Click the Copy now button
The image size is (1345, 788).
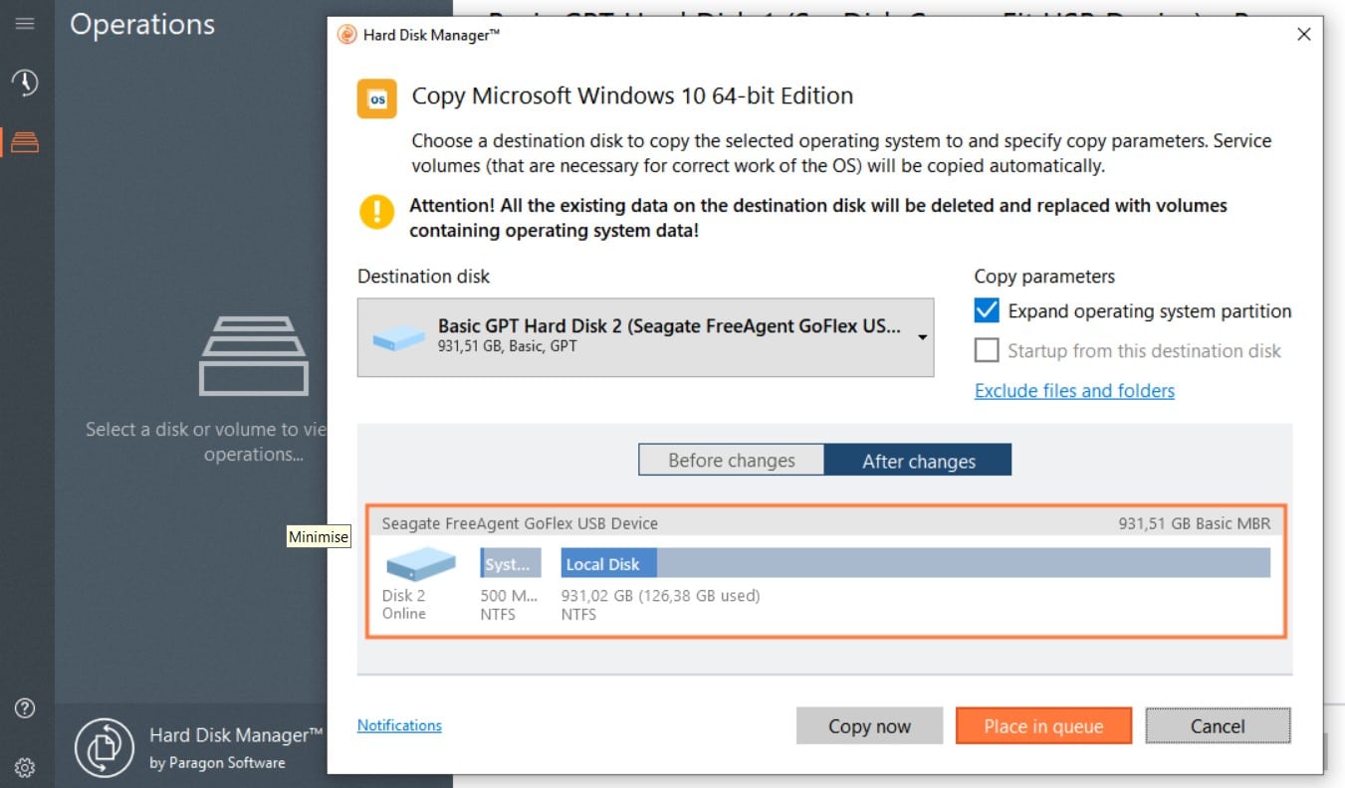click(869, 726)
